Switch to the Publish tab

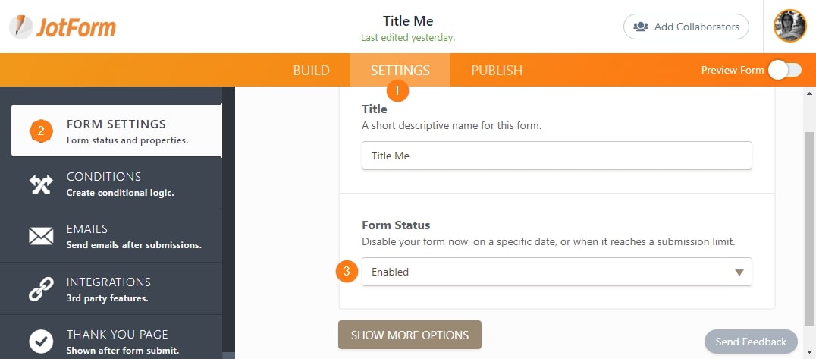pyautogui.click(x=497, y=71)
